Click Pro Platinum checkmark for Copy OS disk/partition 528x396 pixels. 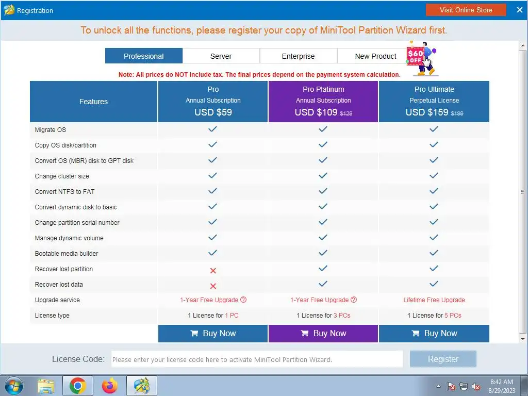323,144
